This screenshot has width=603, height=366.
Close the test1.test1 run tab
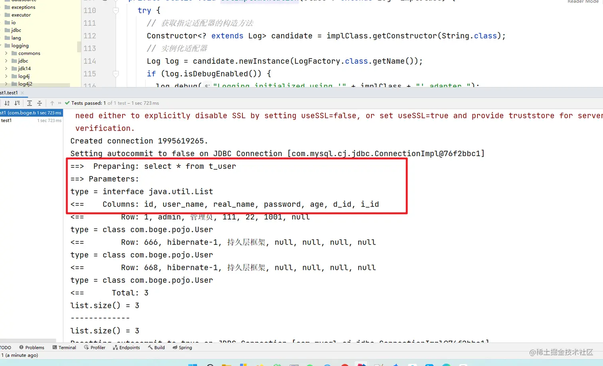(22, 93)
